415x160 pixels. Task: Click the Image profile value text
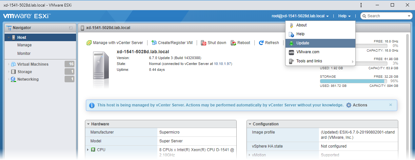[358, 135]
